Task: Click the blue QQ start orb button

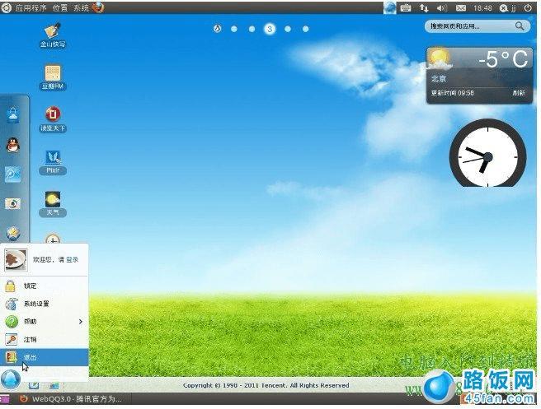Action: pyautogui.click(x=11, y=379)
